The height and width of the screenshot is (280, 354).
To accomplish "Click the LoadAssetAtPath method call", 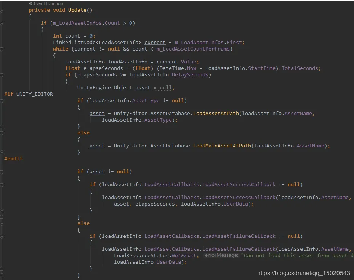I will 216,114.
